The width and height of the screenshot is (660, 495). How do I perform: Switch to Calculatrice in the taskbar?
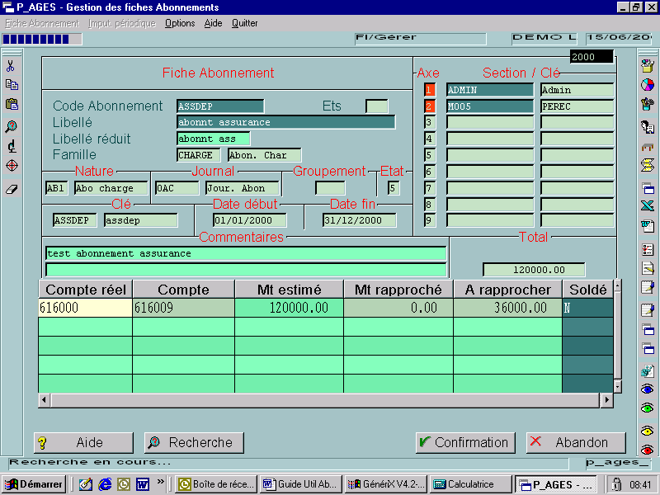[471, 484]
